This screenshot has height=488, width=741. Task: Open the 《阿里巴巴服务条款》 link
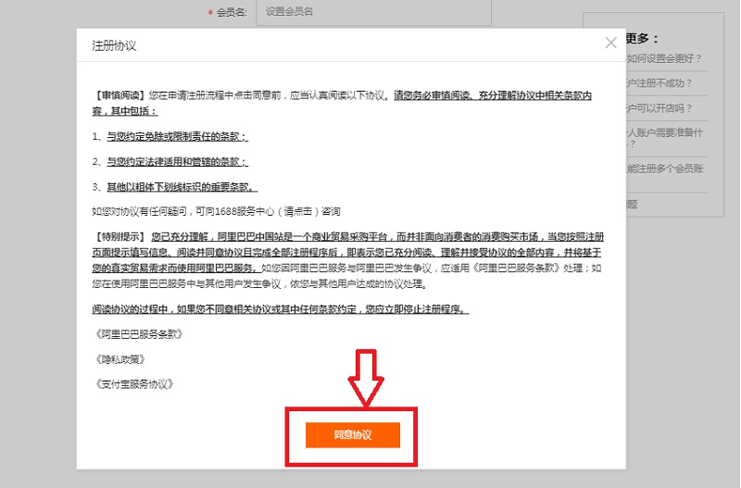137,334
